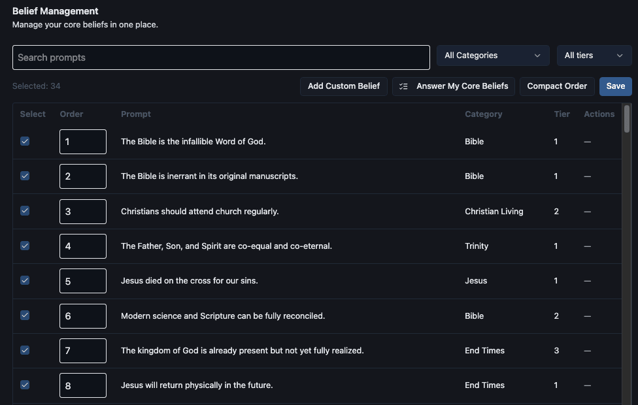Click Compact Order button
The width and height of the screenshot is (638, 405).
coord(557,86)
